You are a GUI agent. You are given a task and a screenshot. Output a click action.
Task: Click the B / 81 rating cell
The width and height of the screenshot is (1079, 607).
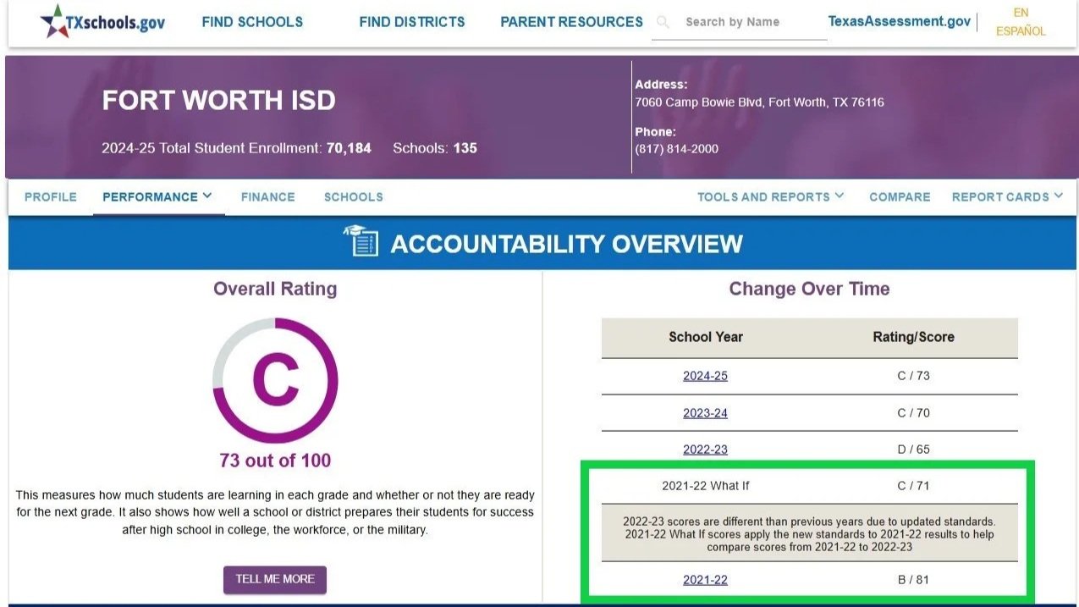pos(913,580)
